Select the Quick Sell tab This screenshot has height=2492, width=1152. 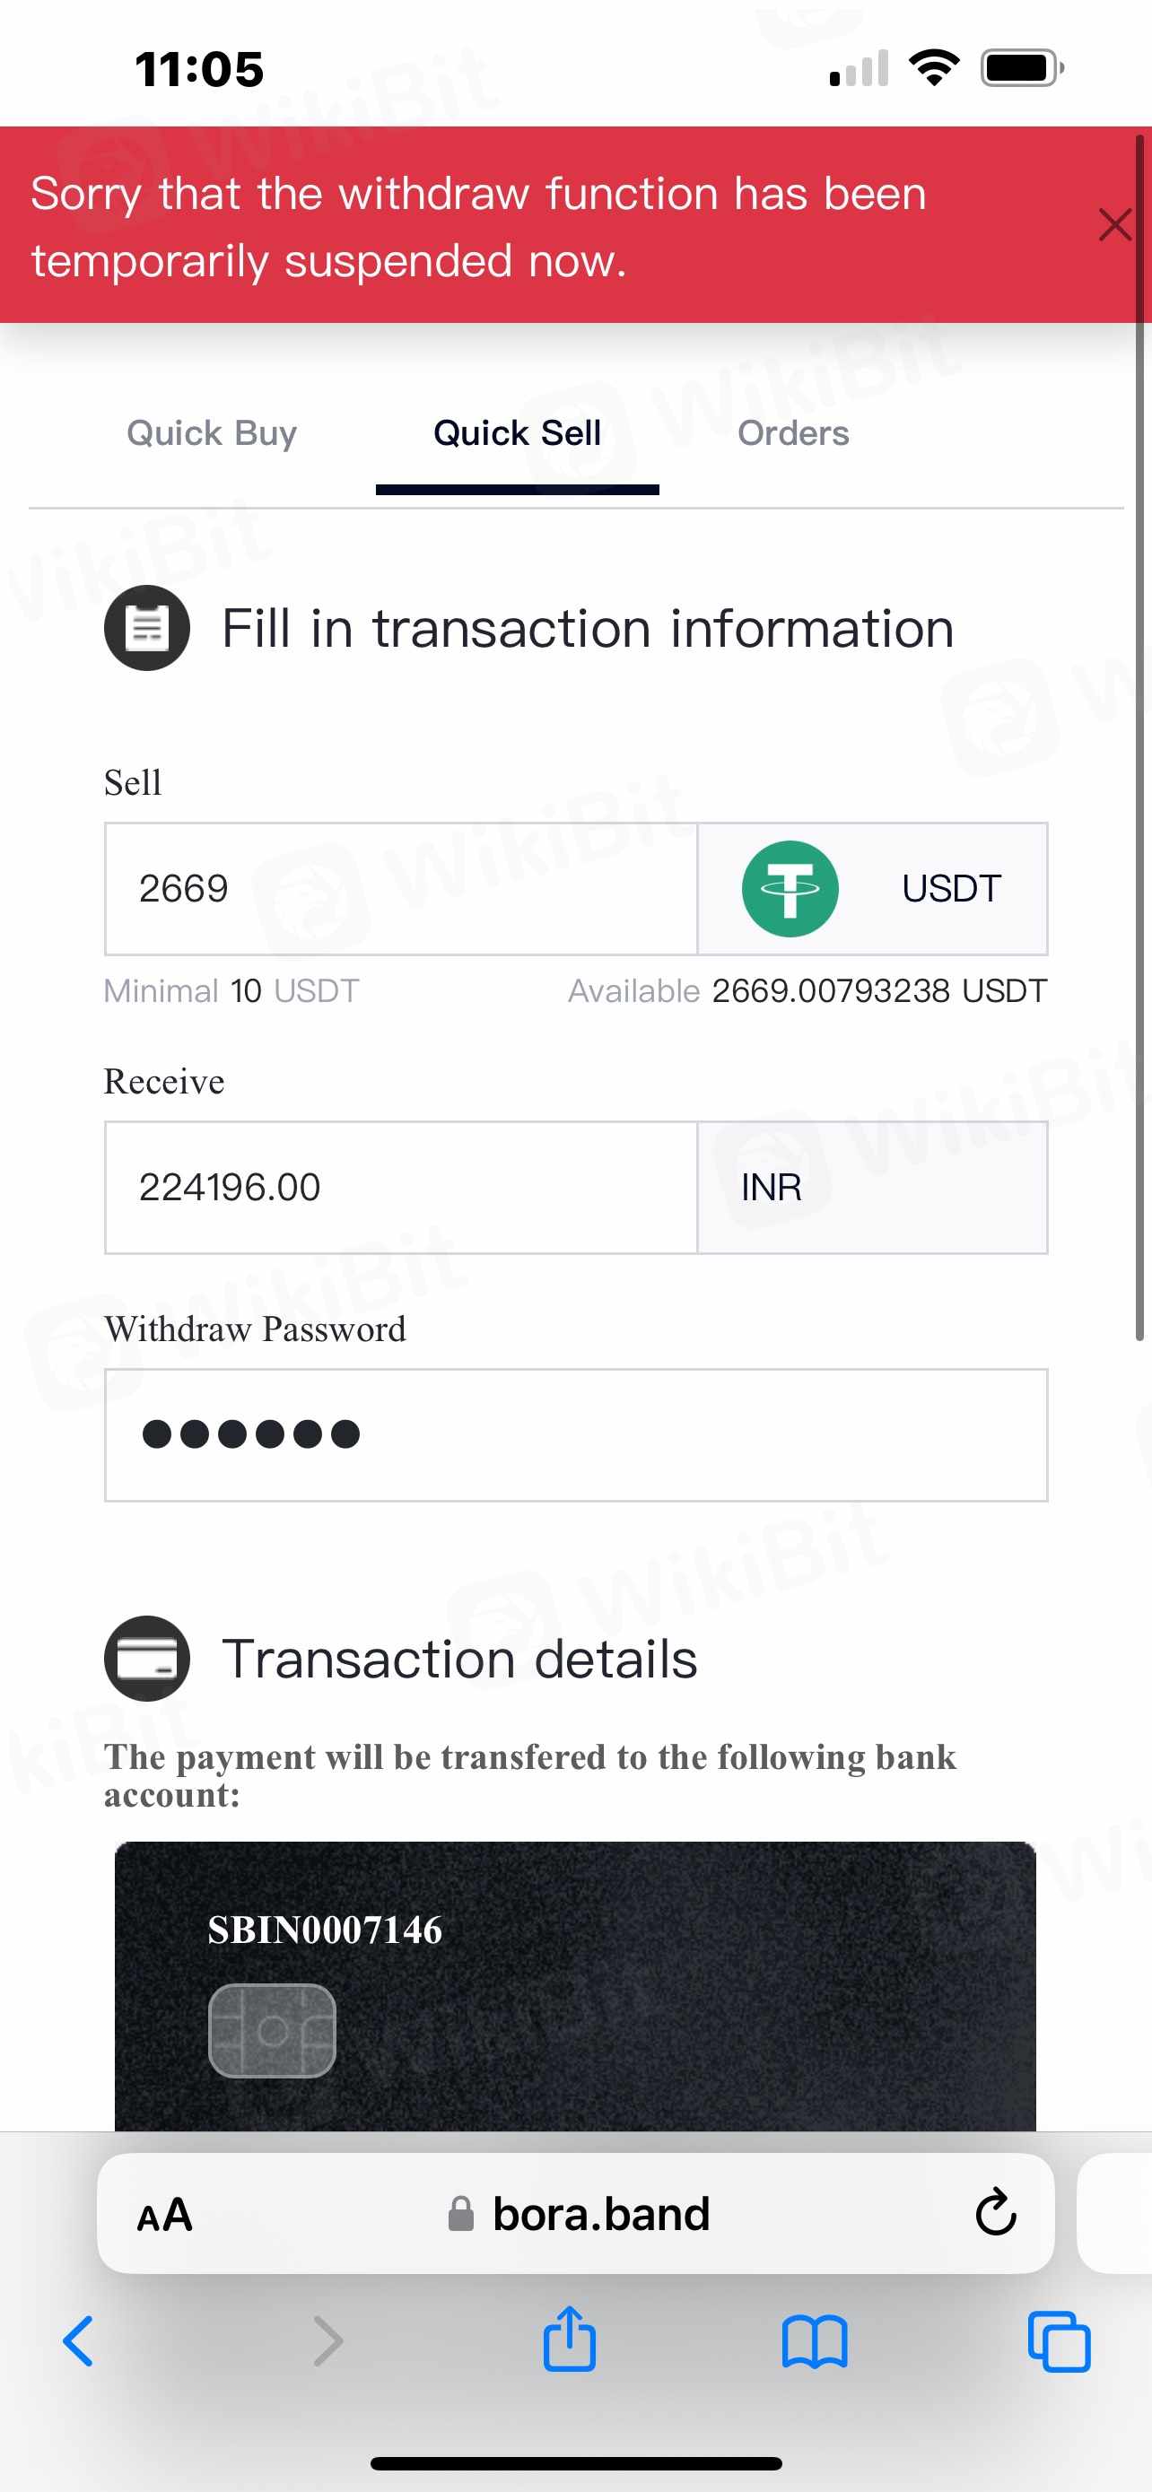pos(518,433)
